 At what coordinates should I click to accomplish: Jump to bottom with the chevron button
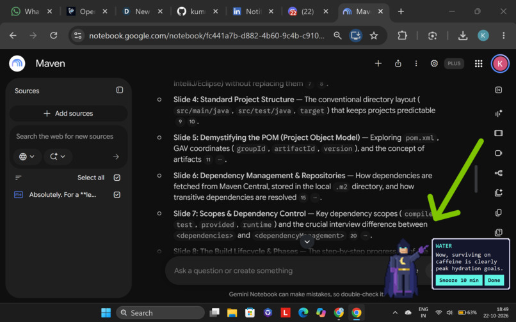(307, 242)
